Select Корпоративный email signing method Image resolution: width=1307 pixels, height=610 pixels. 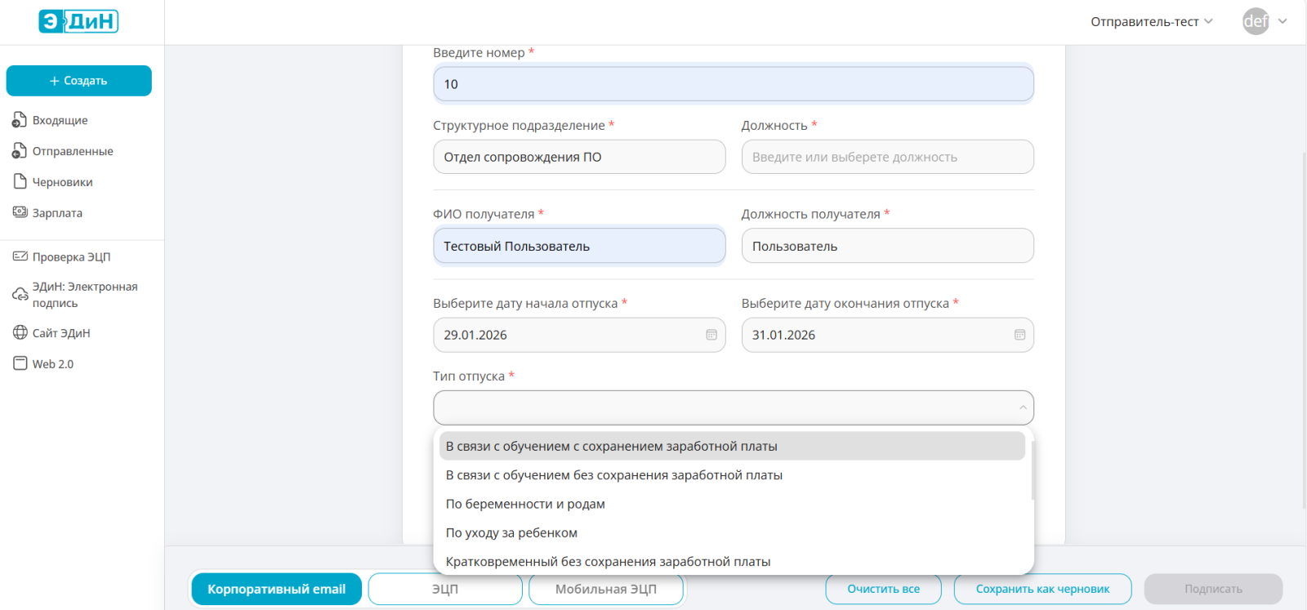point(276,589)
